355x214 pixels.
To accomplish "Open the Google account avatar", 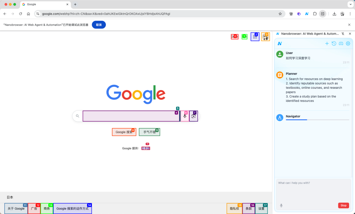I will click(265, 37).
